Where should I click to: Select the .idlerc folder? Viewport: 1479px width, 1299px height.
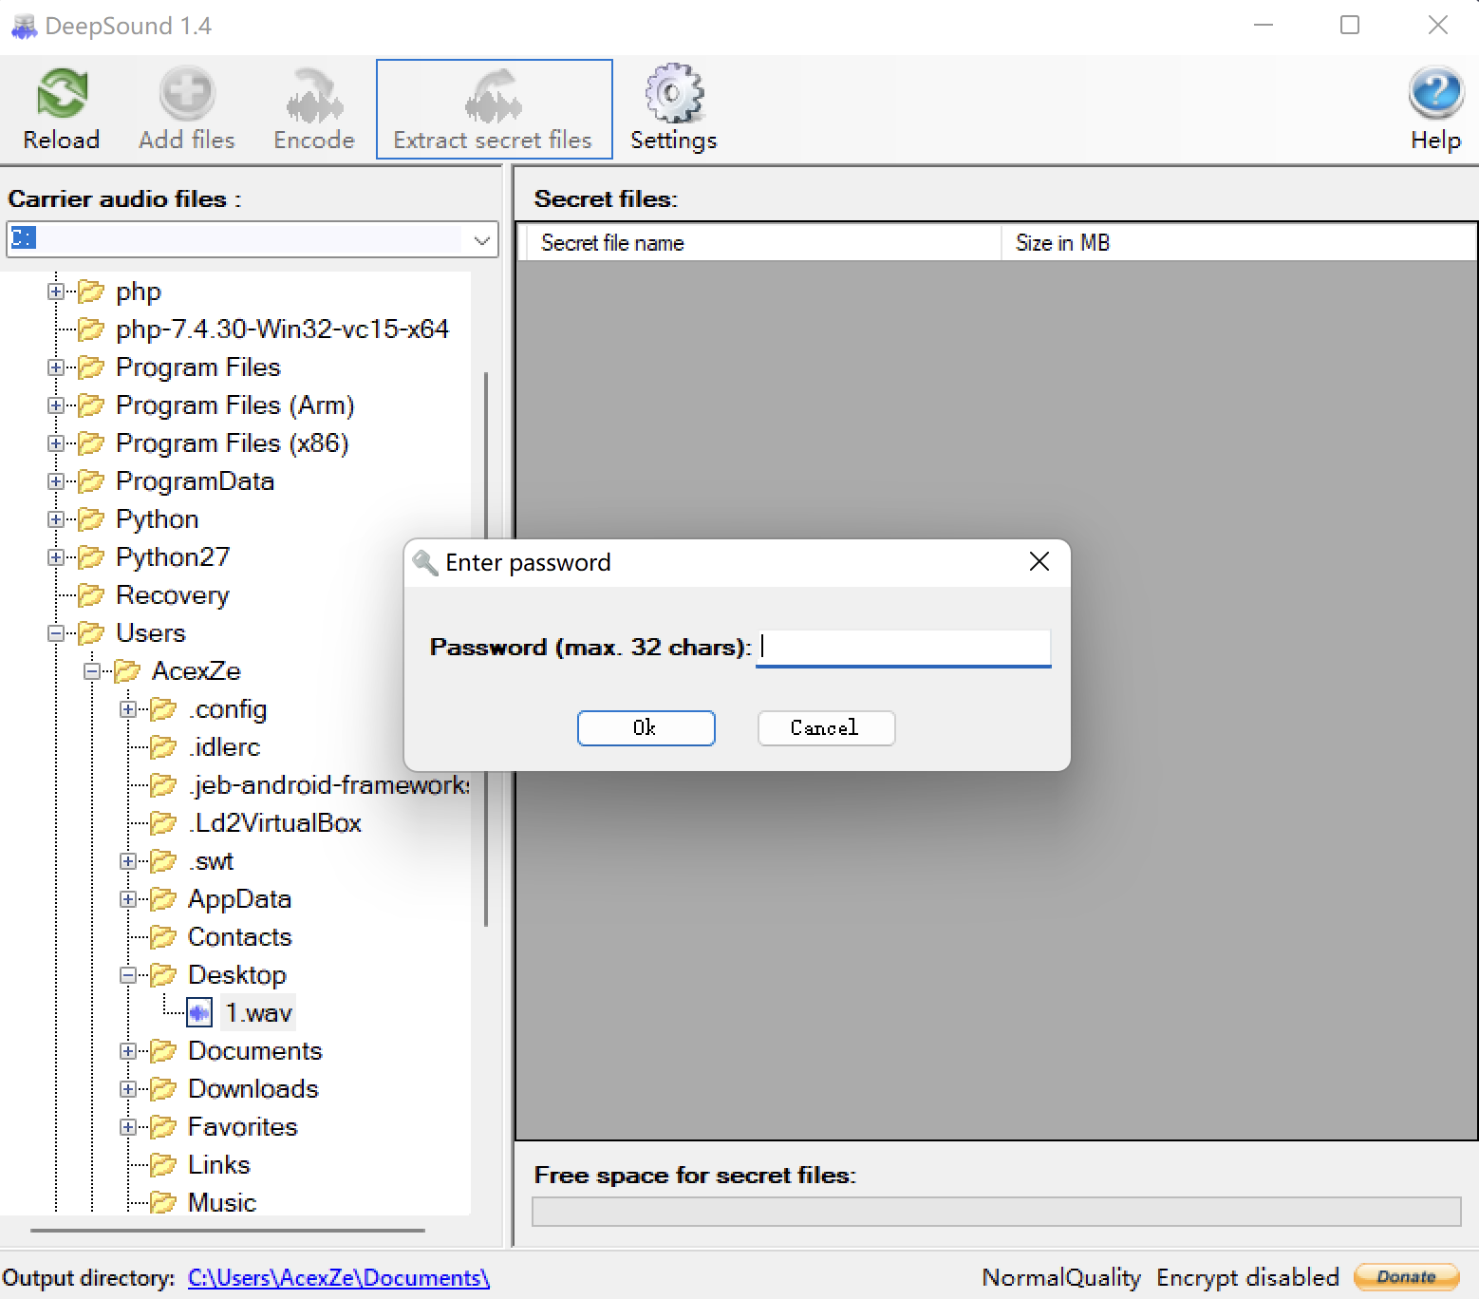point(224,747)
